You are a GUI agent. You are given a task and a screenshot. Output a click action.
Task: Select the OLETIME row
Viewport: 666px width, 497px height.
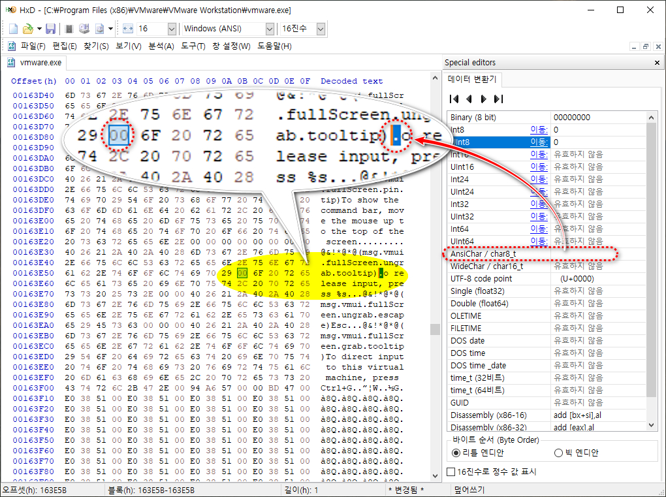click(x=547, y=315)
